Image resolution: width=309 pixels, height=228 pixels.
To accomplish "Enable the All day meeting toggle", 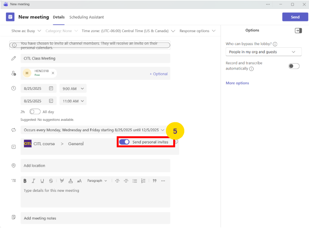I will tap(35, 111).
